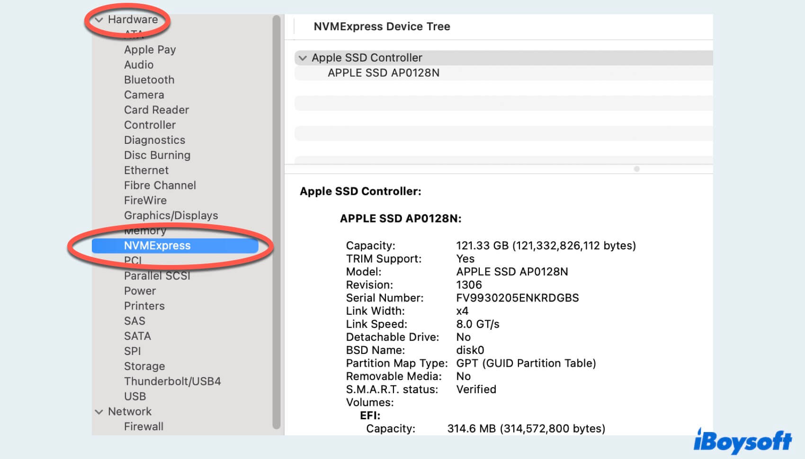Open the SATA hardware entry
Viewport: 805px width, 459px height.
pyautogui.click(x=137, y=336)
